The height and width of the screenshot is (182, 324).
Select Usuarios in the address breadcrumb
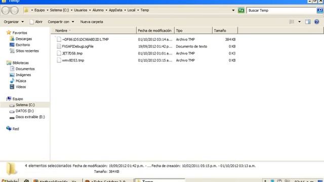[x=80, y=10]
